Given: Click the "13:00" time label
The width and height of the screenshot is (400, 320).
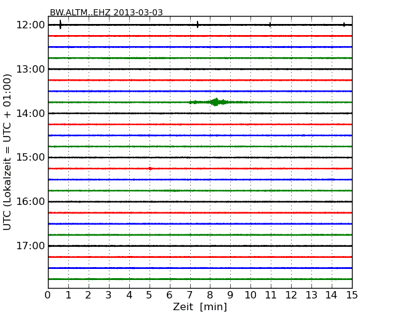Looking at the screenshot, I should [30, 69].
